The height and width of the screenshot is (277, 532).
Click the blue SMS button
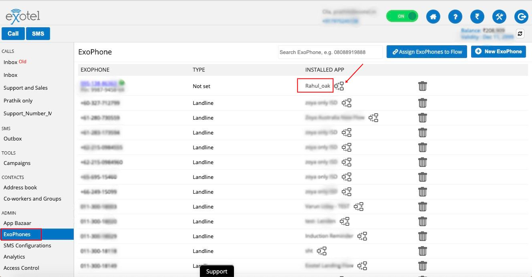[38, 34]
